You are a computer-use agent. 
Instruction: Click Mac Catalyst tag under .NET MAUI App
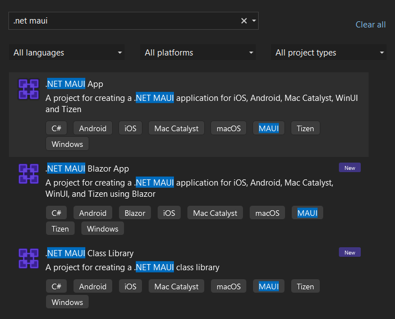(x=176, y=128)
